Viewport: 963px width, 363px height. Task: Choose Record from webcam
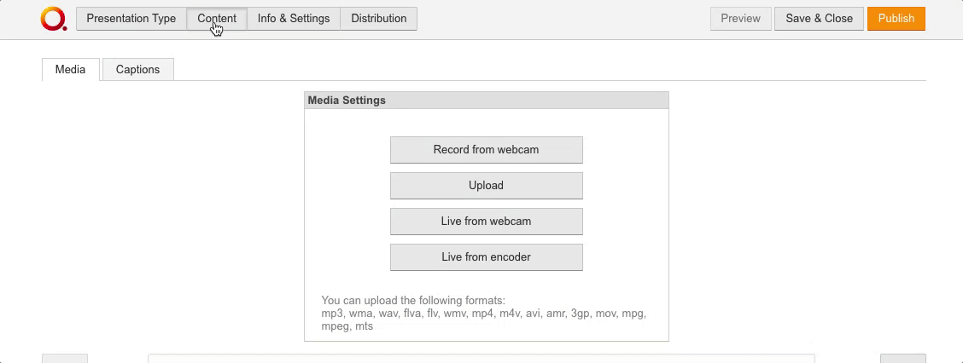pos(486,150)
